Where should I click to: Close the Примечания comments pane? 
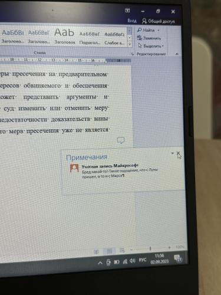click(178, 153)
